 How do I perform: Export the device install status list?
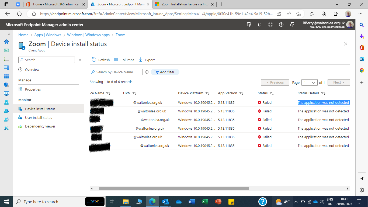(147, 60)
